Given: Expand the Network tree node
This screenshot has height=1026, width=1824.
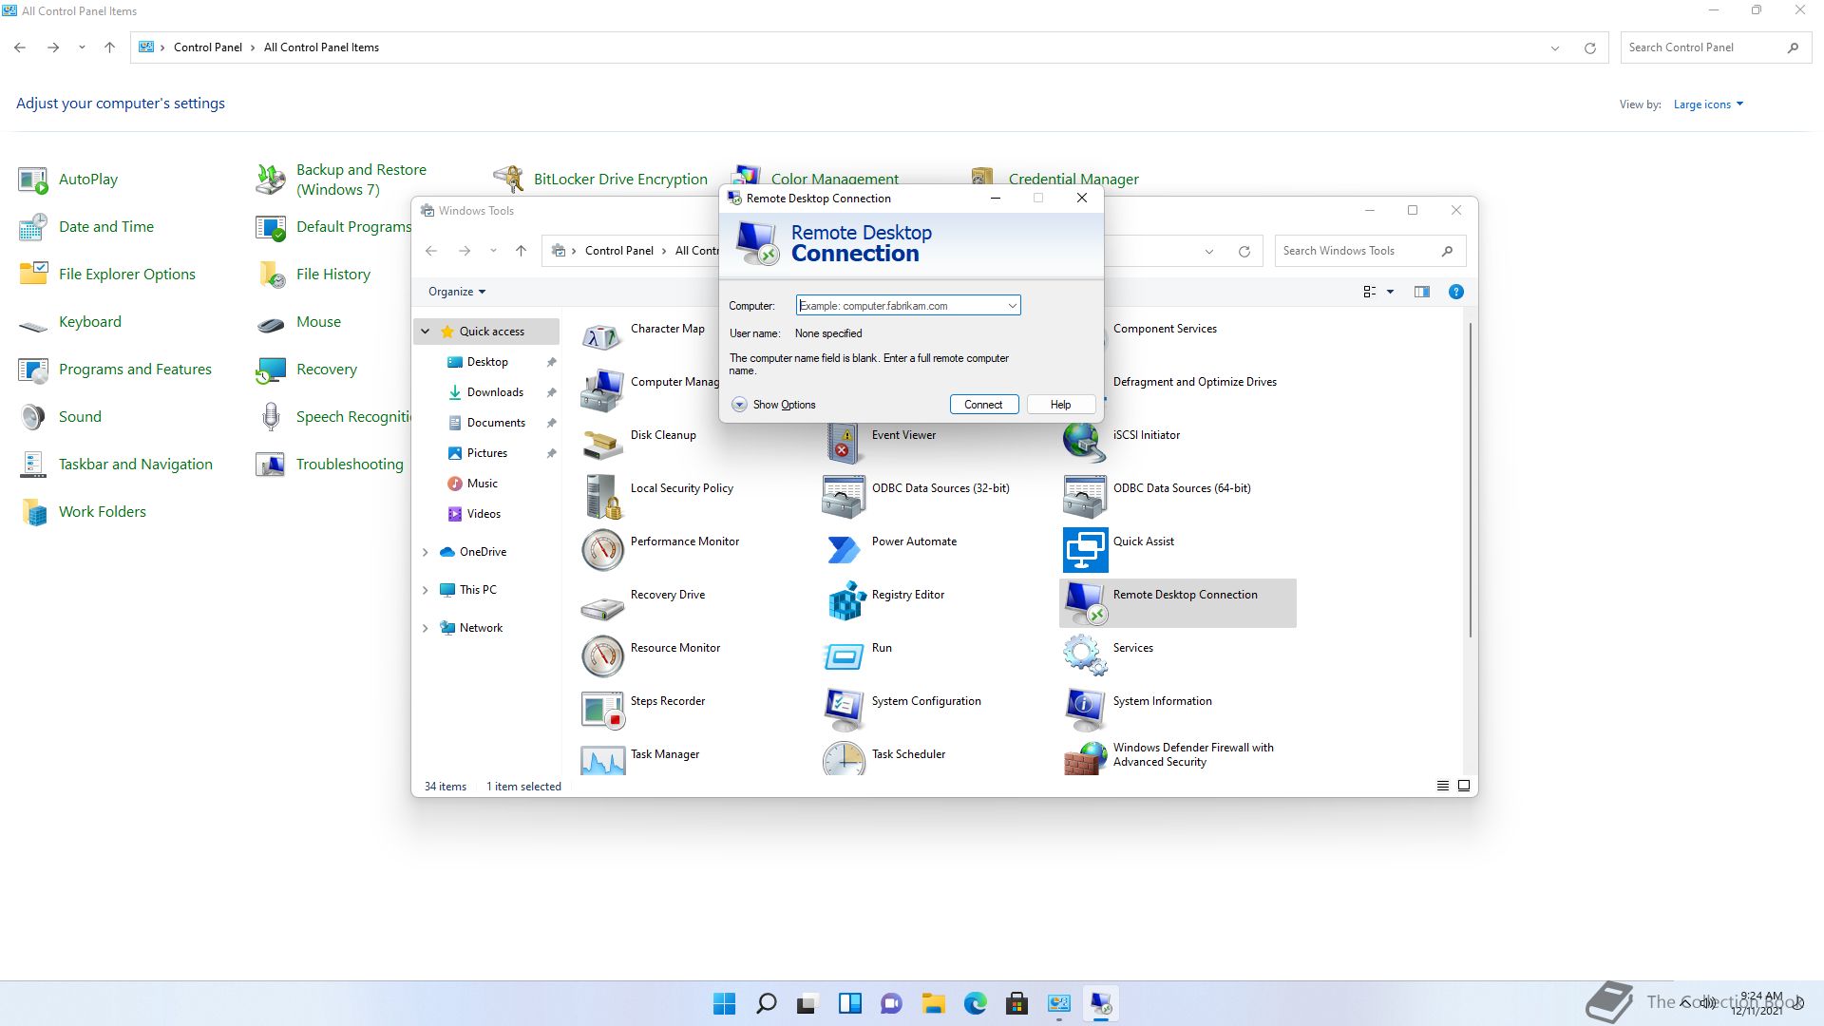Looking at the screenshot, I should click(x=426, y=628).
